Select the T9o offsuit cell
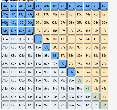 click(x=38, y=47)
